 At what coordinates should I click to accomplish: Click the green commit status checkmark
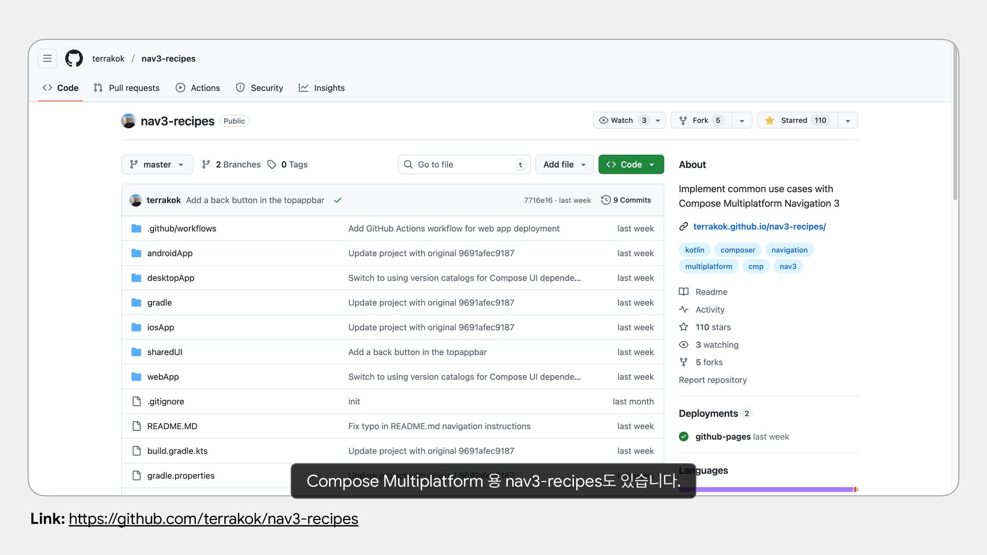338,200
